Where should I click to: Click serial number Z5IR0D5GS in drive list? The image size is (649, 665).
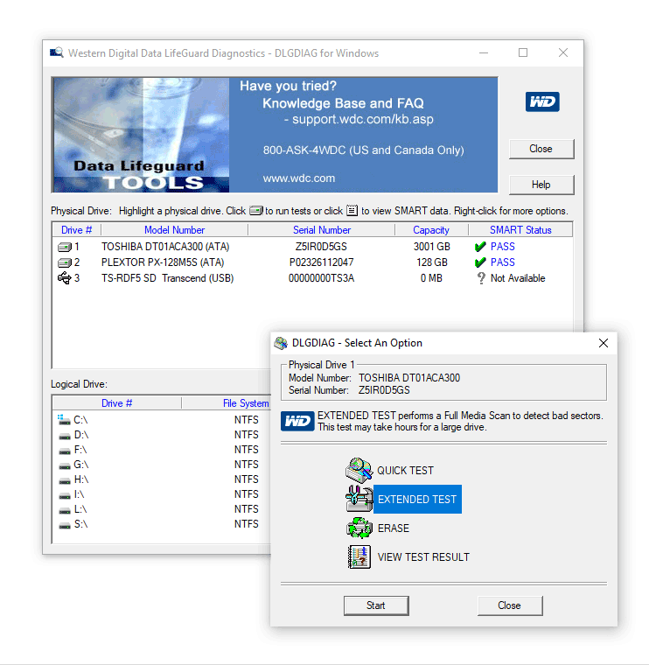[x=321, y=247]
